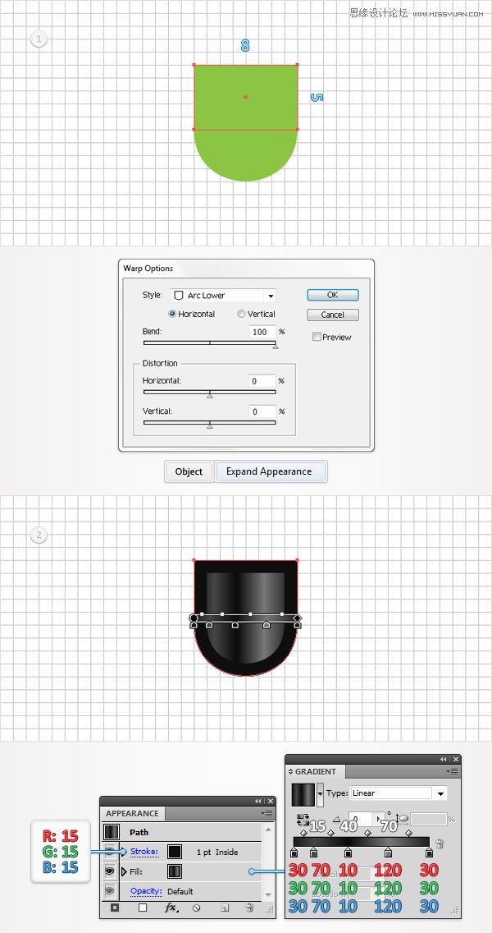This screenshot has height=933, width=492.
Task: Click Cancel in Warp Options dialog
Action: (333, 315)
